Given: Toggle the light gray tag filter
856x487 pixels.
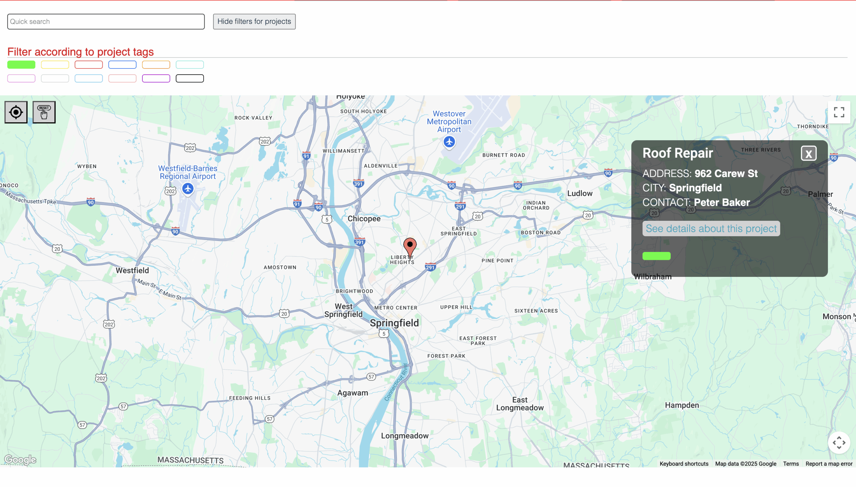Looking at the screenshot, I should (x=55, y=78).
